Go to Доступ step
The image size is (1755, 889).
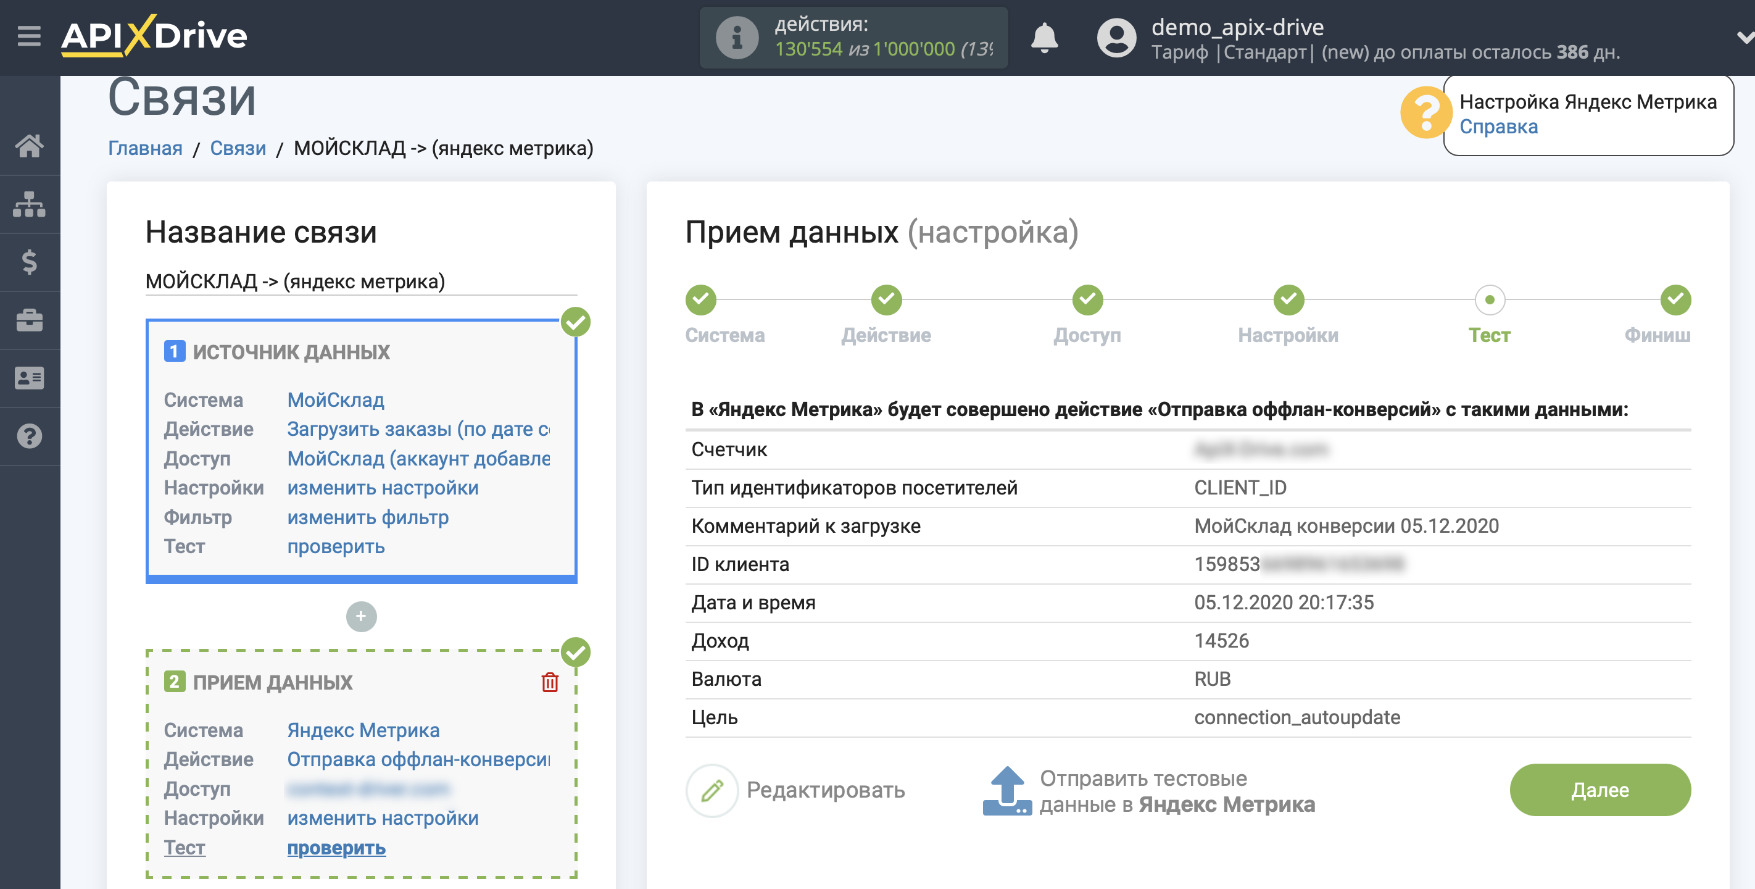tap(1087, 335)
